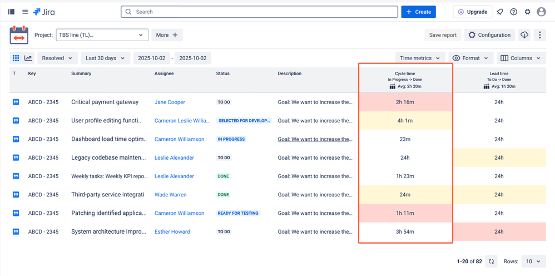Open Jira settings gear icon

click(528, 12)
